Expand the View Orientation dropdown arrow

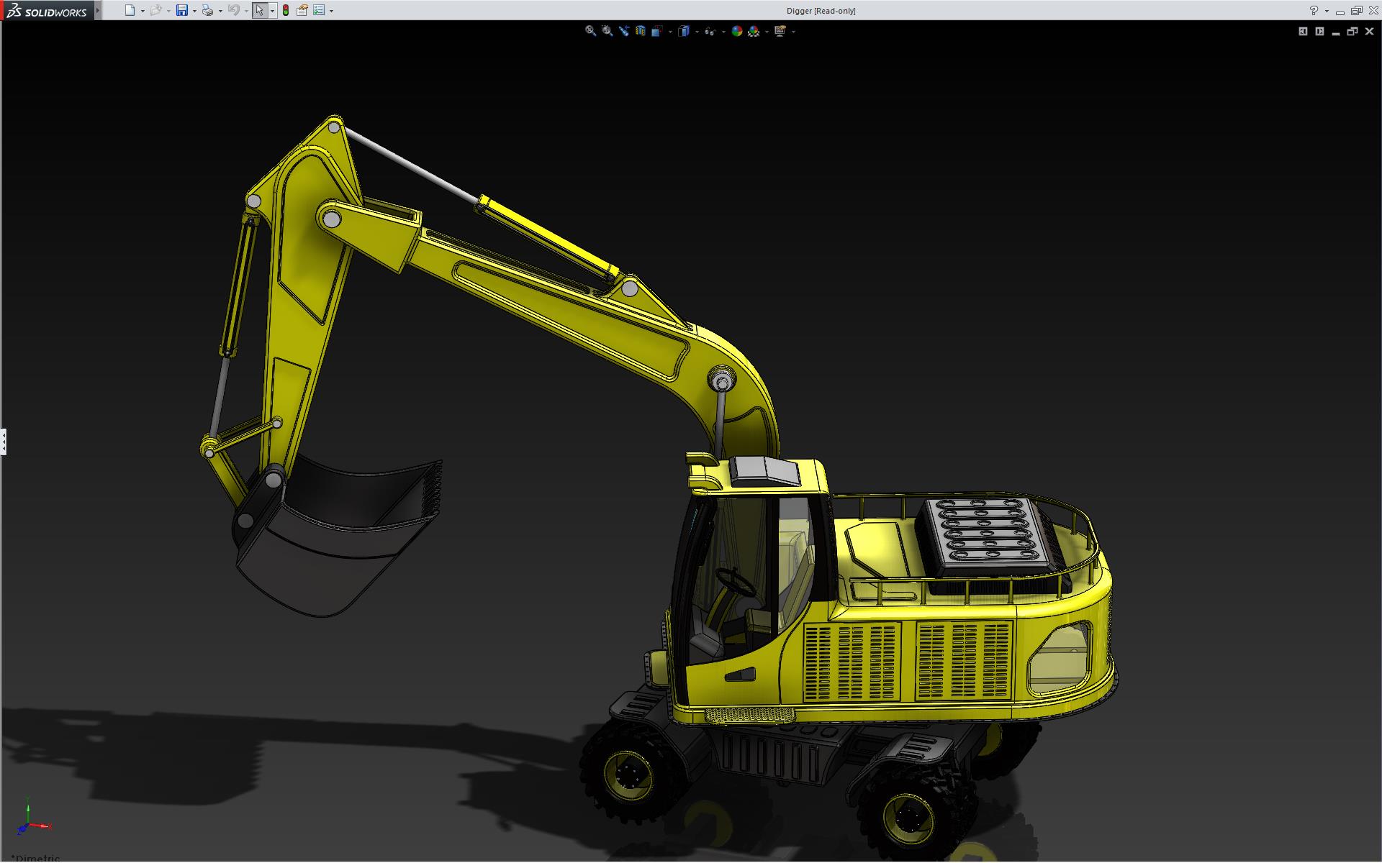tap(670, 32)
